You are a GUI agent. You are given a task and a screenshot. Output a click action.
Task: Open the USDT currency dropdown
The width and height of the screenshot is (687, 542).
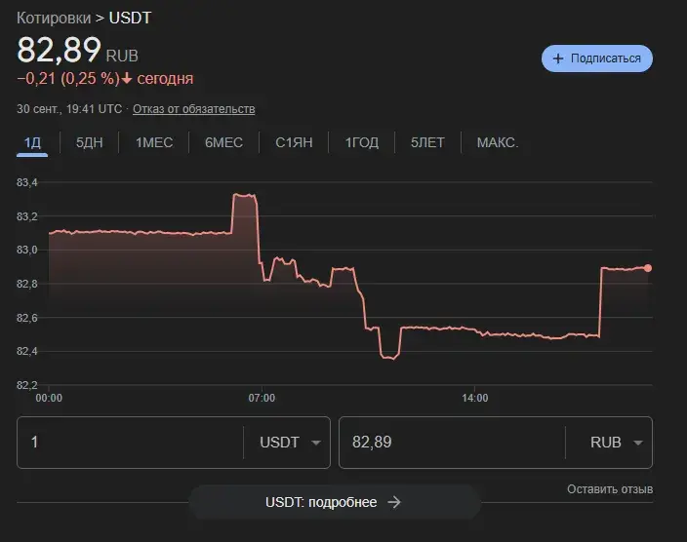[290, 443]
